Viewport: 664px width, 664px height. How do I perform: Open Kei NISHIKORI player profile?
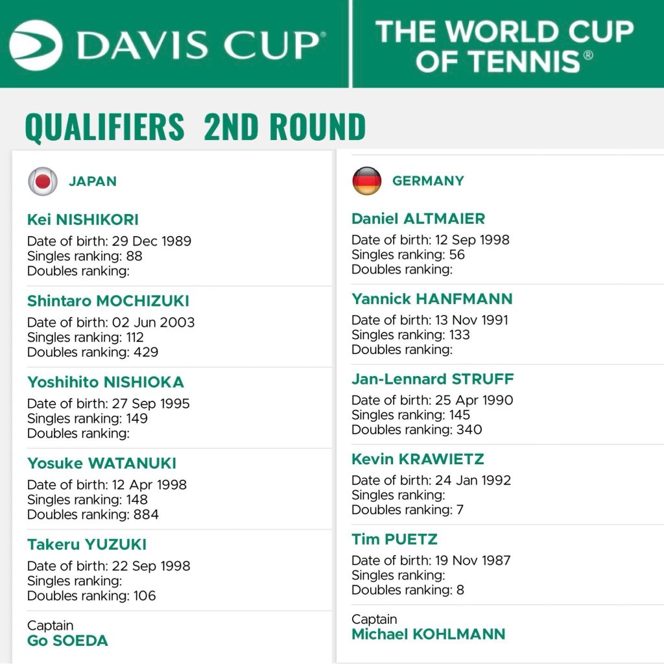(x=83, y=220)
